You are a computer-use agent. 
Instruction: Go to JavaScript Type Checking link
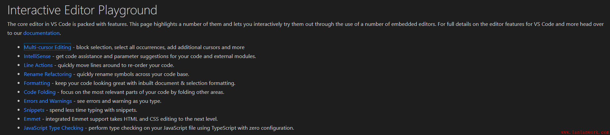tap(53, 128)
